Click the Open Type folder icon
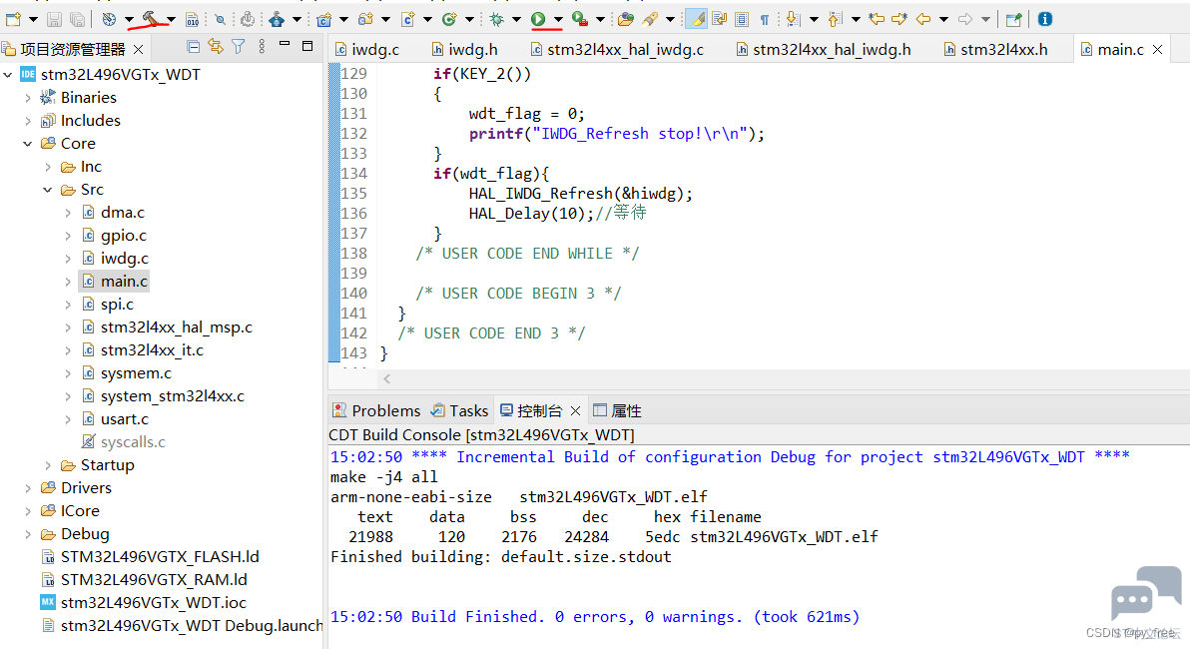 (x=625, y=19)
